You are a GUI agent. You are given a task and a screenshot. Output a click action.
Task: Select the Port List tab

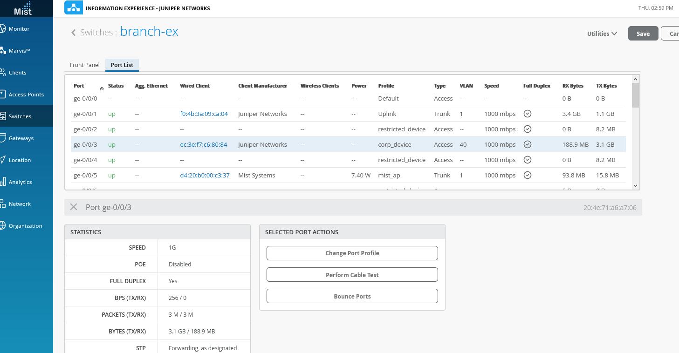(122, 65)
